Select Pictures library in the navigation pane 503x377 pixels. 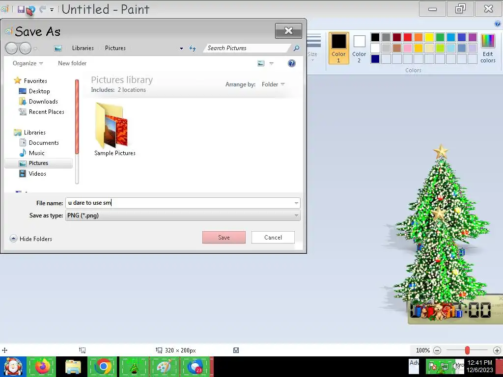(38, 163)
